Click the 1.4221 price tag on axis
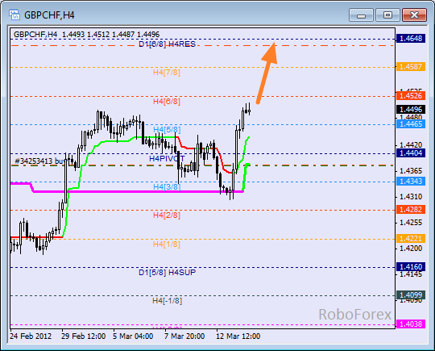 (x=411, y=239)
